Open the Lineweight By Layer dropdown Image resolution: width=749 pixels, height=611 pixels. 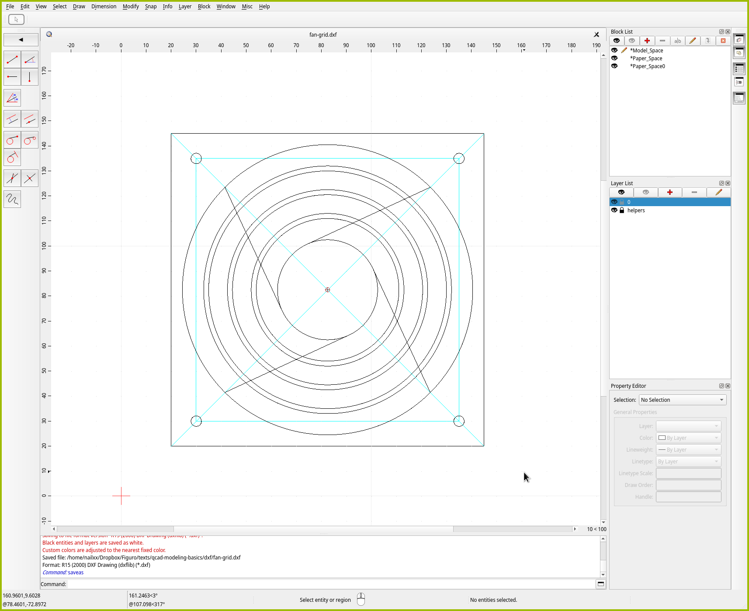688,449
